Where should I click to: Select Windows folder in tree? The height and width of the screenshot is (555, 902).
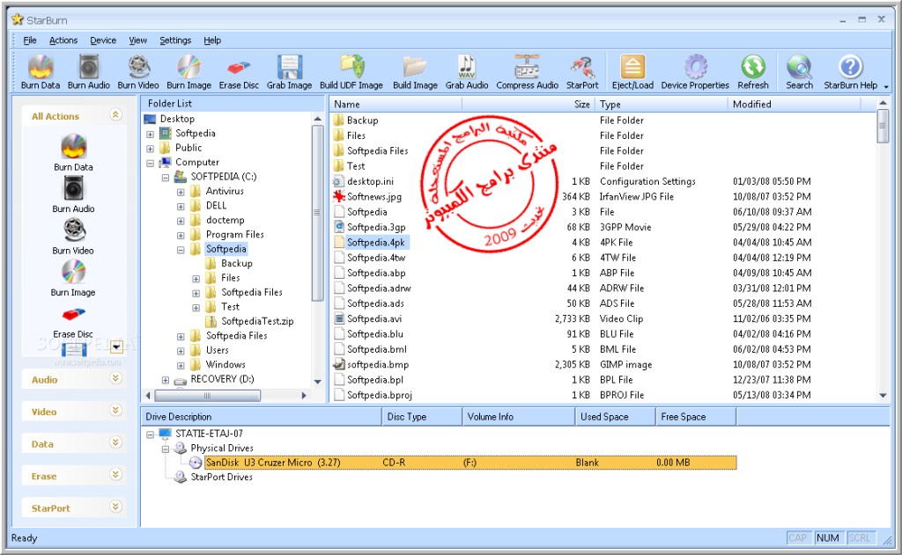click(x=225, y=364)
